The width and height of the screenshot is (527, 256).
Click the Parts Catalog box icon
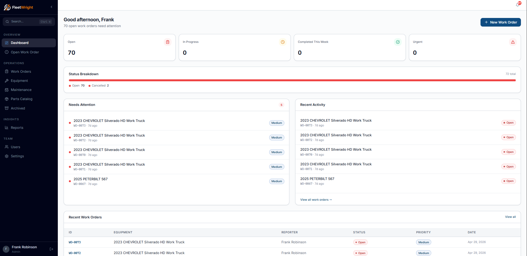pos(7,99)
